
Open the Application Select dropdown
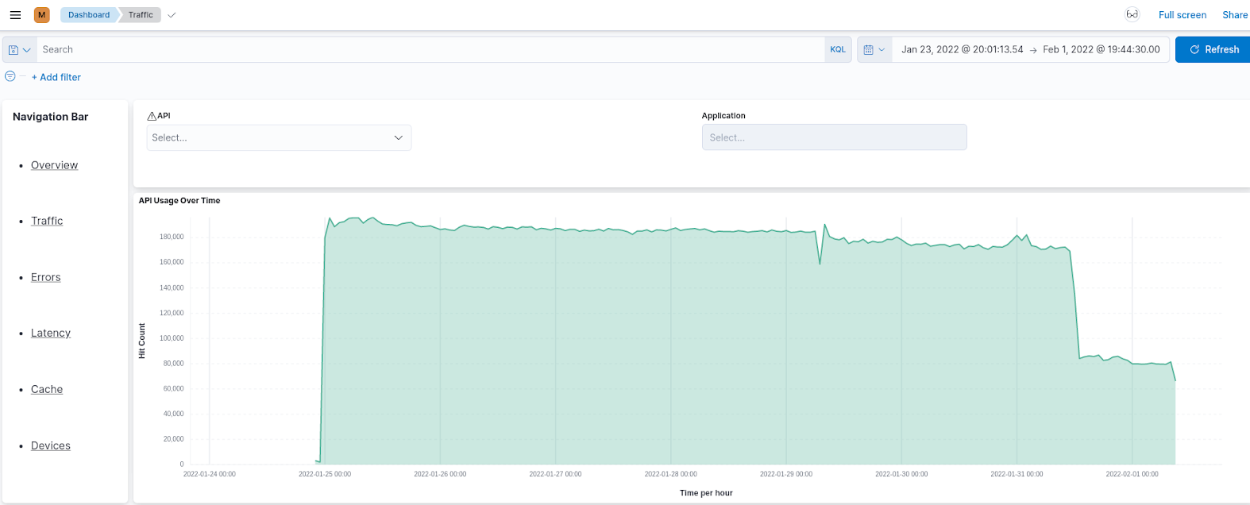click(x=834, y=137)
